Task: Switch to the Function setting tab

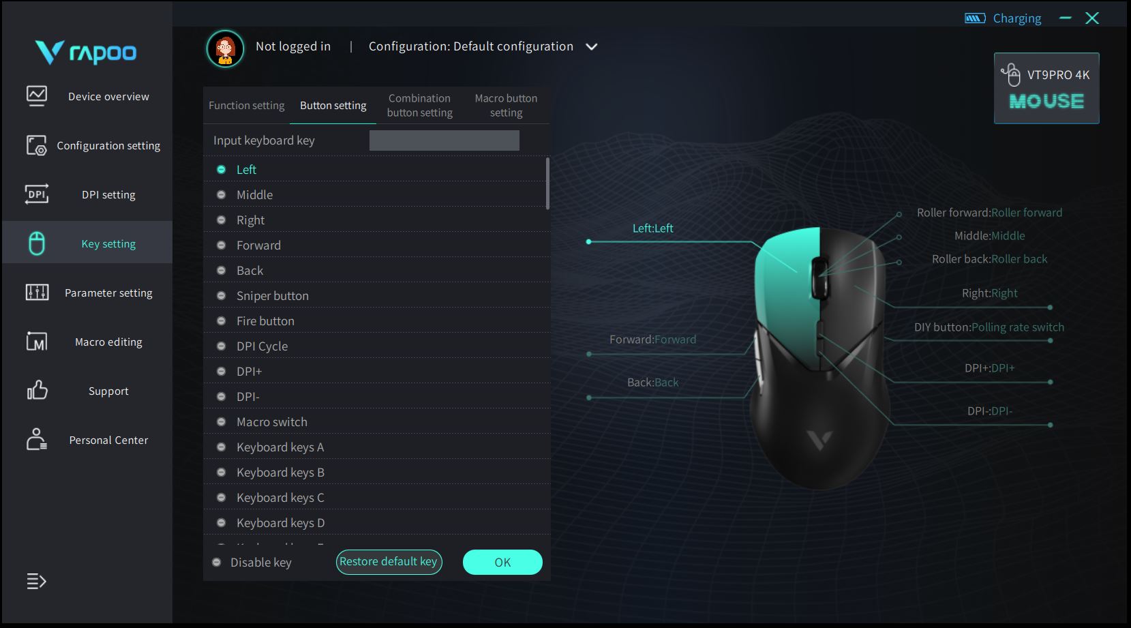Action: 246,105
